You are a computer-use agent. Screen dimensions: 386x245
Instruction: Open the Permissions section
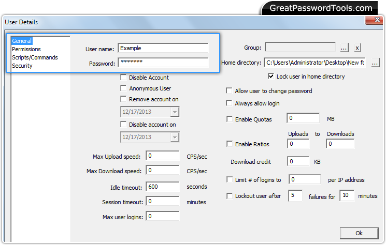click(x=26, y=49)
